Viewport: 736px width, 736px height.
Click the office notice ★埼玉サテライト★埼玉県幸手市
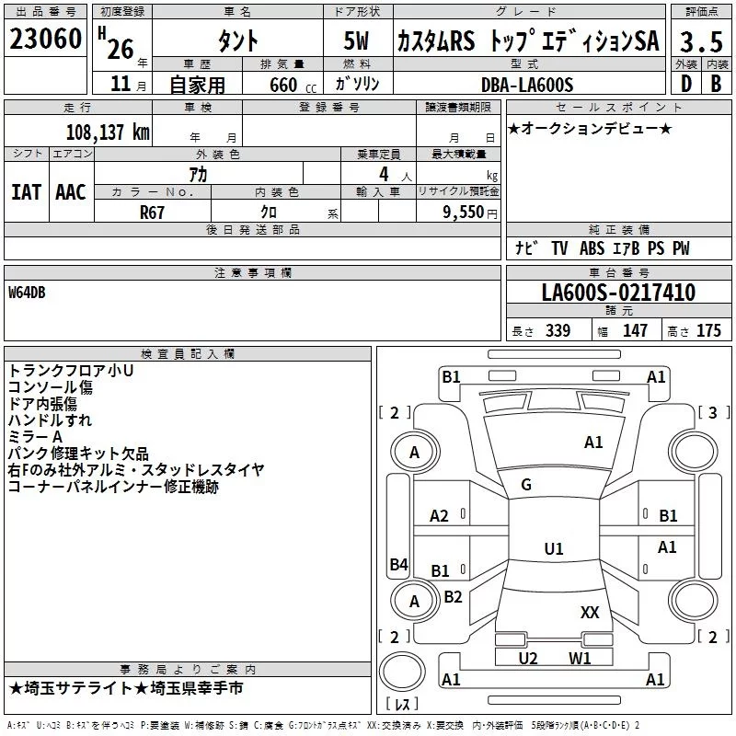126,688
